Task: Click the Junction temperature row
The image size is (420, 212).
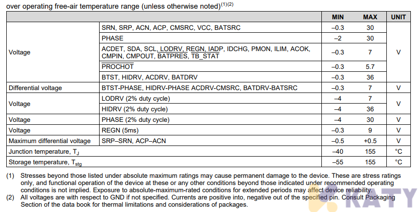Action: (x=208, y=151)
